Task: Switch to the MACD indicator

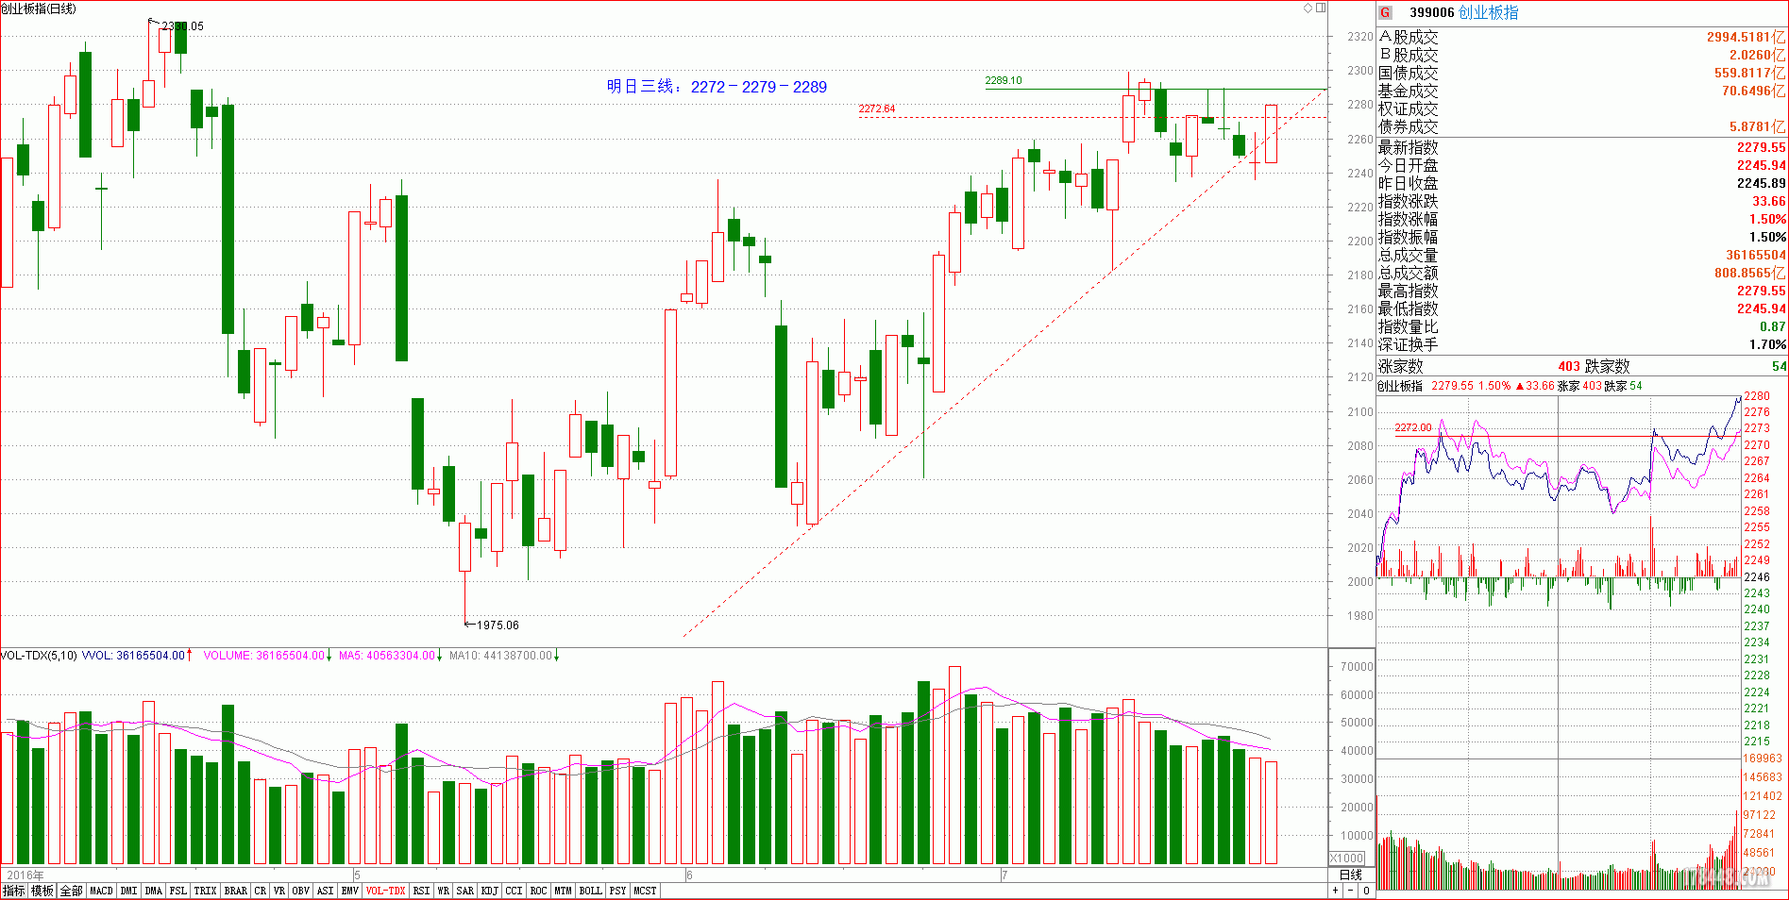Action: (101, 891)
